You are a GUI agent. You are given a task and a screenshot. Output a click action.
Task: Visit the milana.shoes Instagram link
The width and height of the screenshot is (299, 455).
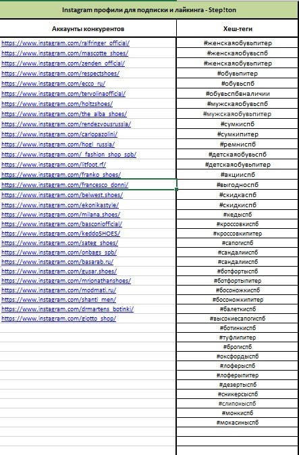[x=61, y=215]
